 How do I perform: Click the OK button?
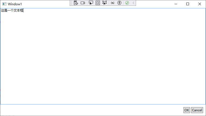pos(187,110)
